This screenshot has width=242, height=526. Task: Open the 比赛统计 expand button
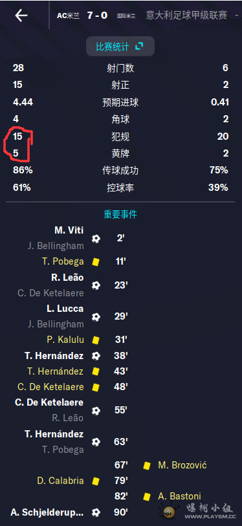(x=120, y=47)
